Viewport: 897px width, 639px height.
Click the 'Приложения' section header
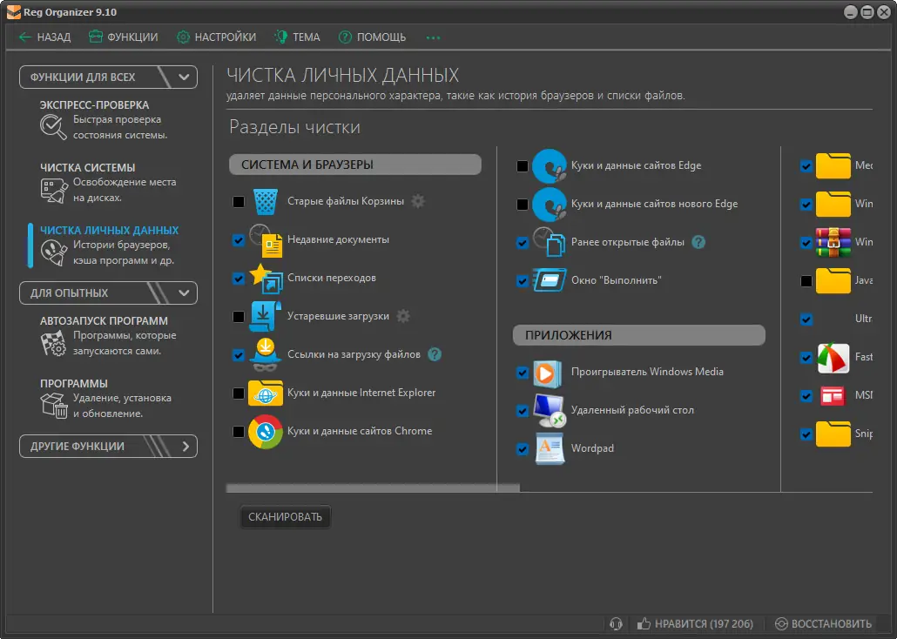tap(639, 335)
